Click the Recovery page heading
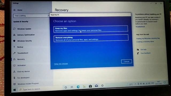 click(x=61, y=10)
